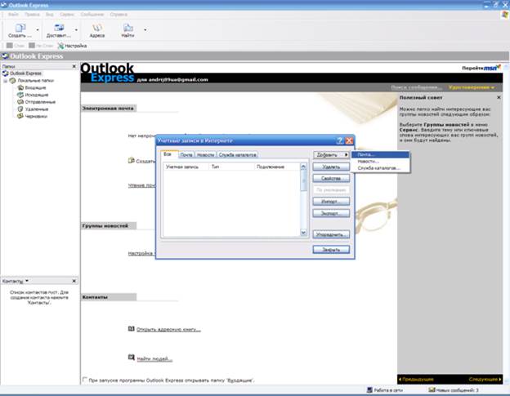Click the greyed Не Спам toolbar icon
Viewport: 510px width, 396px height.
point(32,46)
